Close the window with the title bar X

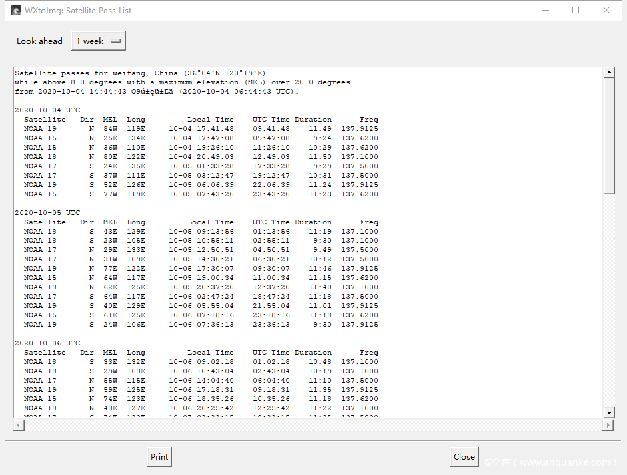point(606,11)
